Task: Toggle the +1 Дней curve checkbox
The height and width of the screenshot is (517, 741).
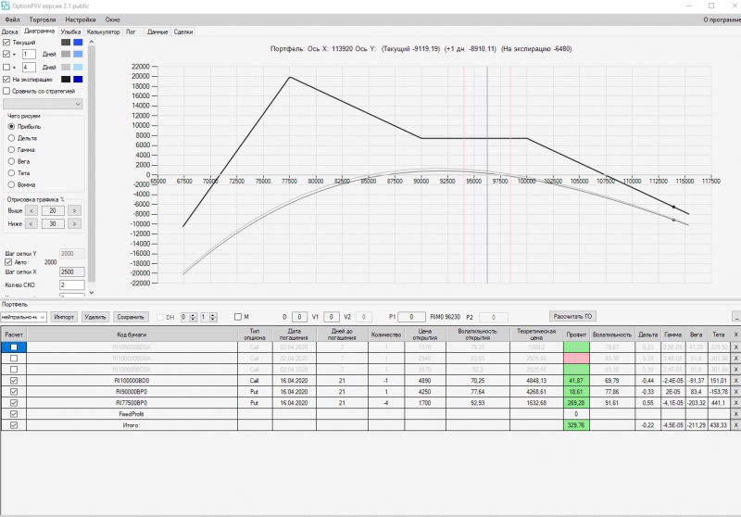Action: point(6,54)
